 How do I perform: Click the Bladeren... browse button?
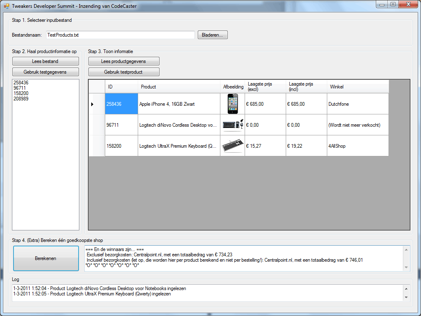[x=213, y=35]
